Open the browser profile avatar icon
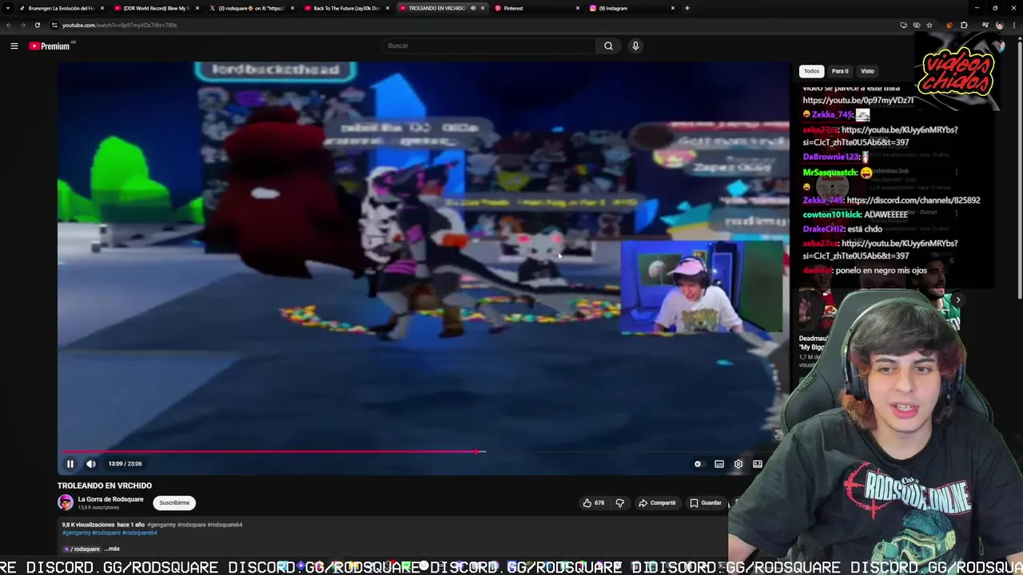1023x575 pixels. pos(999,25)
